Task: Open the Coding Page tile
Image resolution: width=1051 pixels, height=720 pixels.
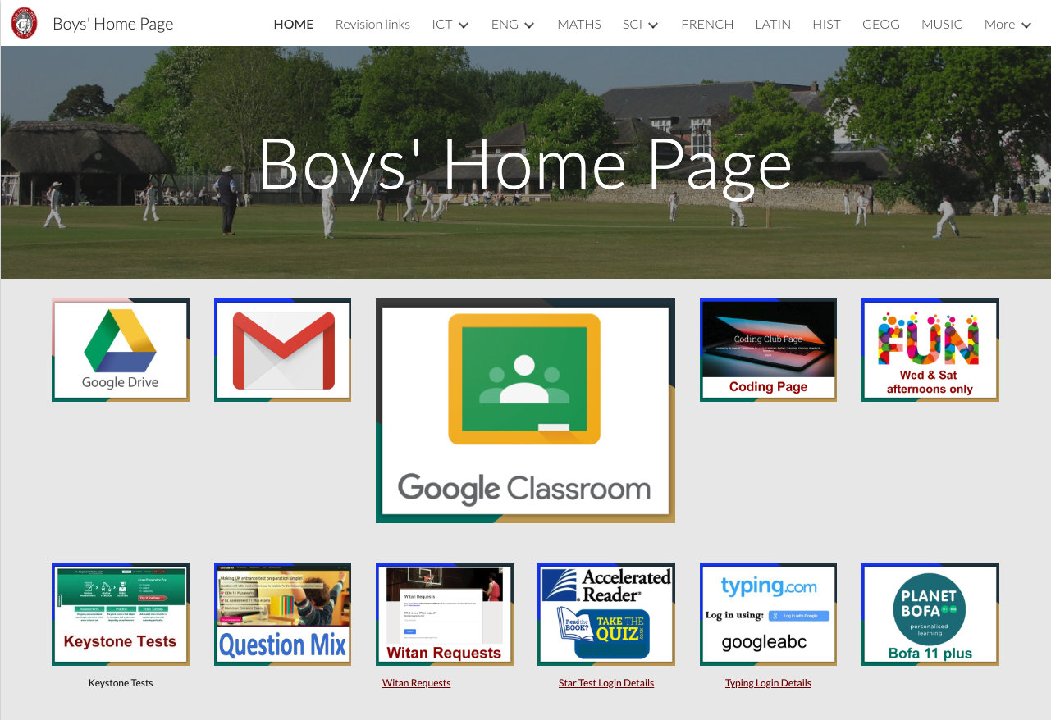Action: click(x=768, y=350)
